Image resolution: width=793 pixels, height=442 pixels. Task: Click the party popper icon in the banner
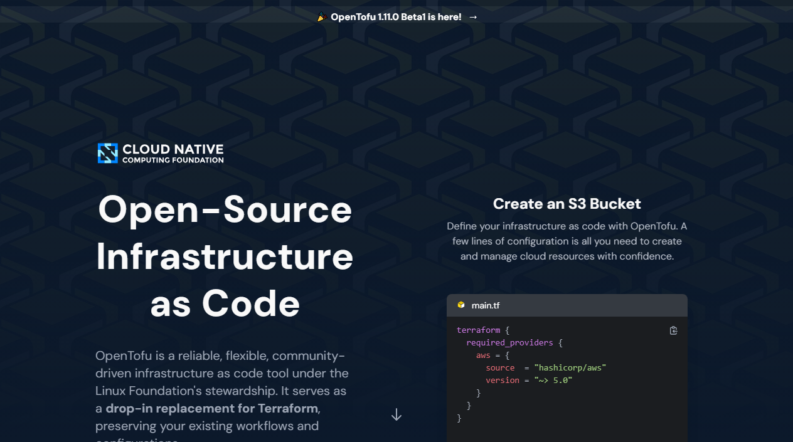point(321,17)
